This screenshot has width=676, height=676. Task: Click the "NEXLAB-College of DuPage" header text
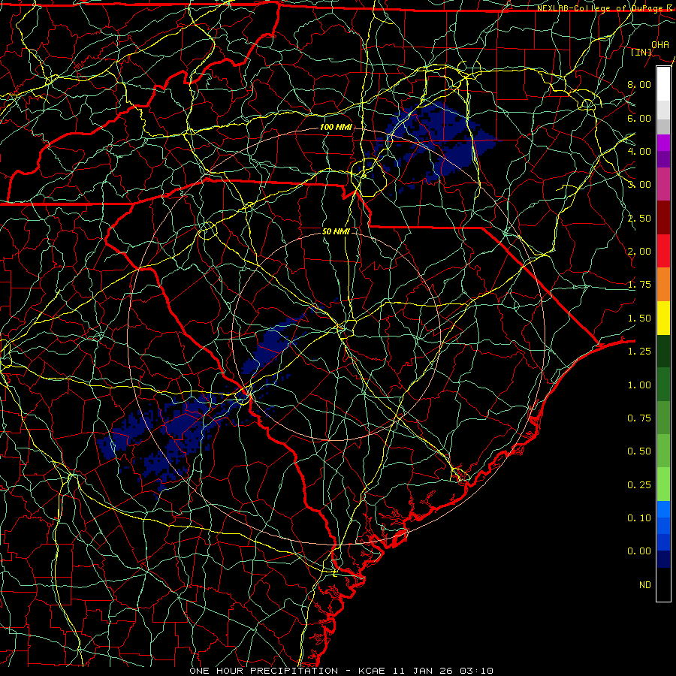(599, 8)
